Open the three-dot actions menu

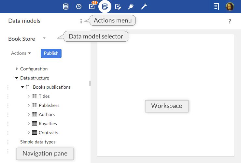click(x=81, y=21)
